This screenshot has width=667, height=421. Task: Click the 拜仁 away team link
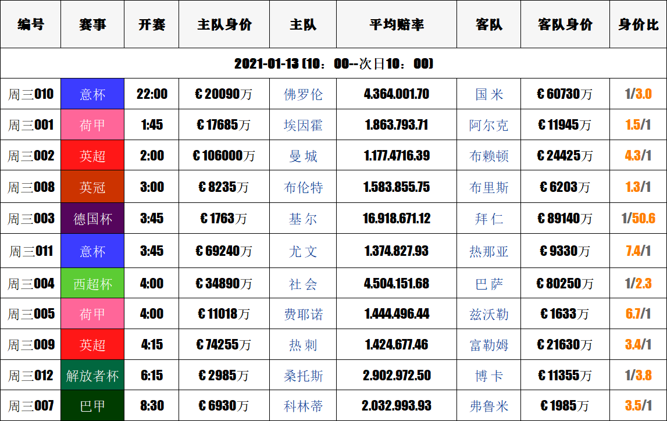click(488, 219)
